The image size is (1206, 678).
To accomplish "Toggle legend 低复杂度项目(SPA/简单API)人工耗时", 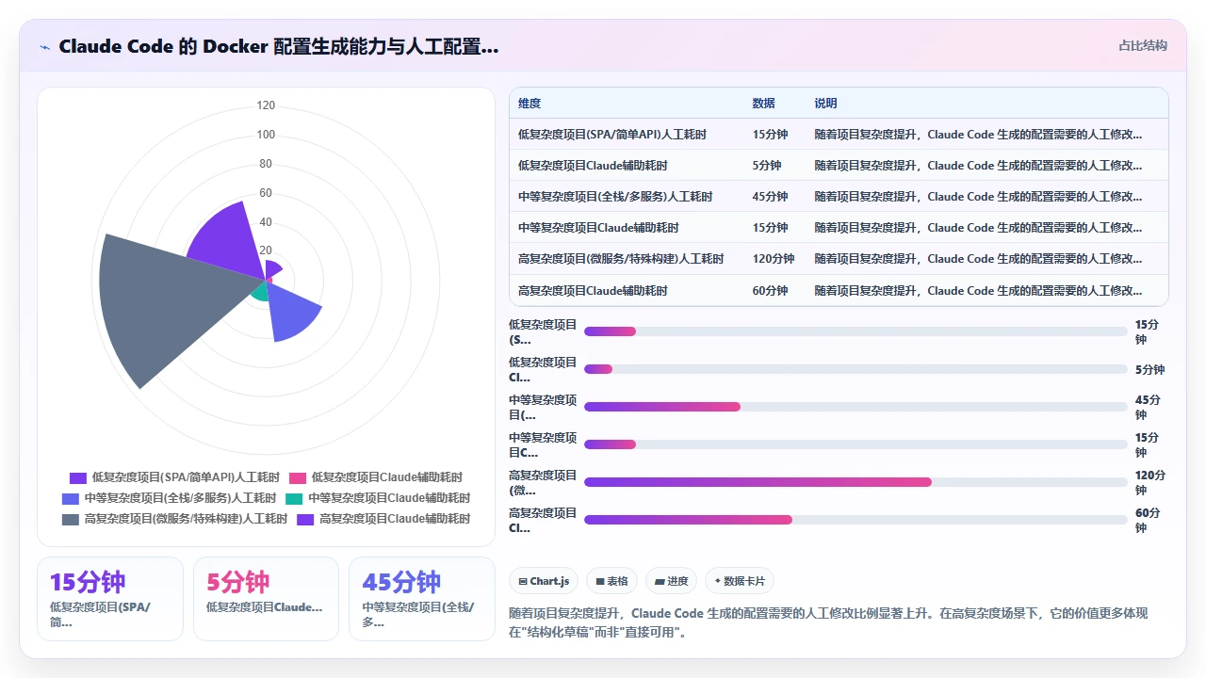I will tap(174, 477).
